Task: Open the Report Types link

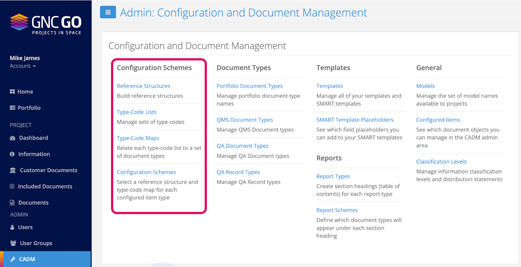Action: [333, 176]
